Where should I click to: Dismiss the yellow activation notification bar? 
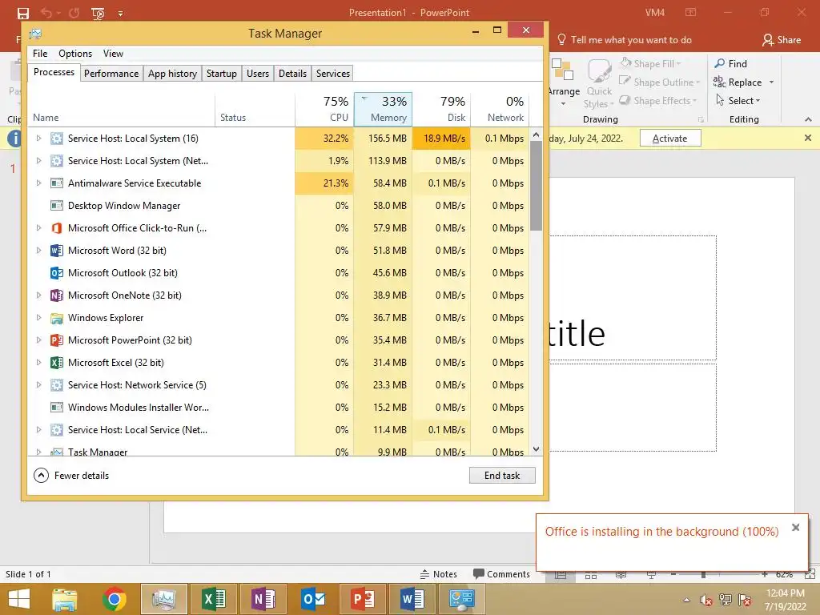(x=808, y=138)
